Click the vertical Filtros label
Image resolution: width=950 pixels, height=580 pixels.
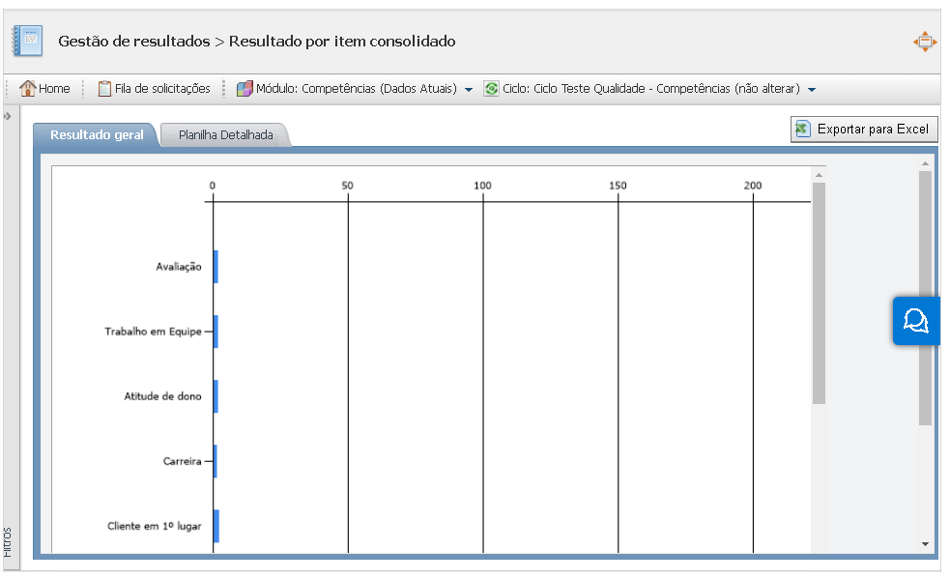pos(7,541)
